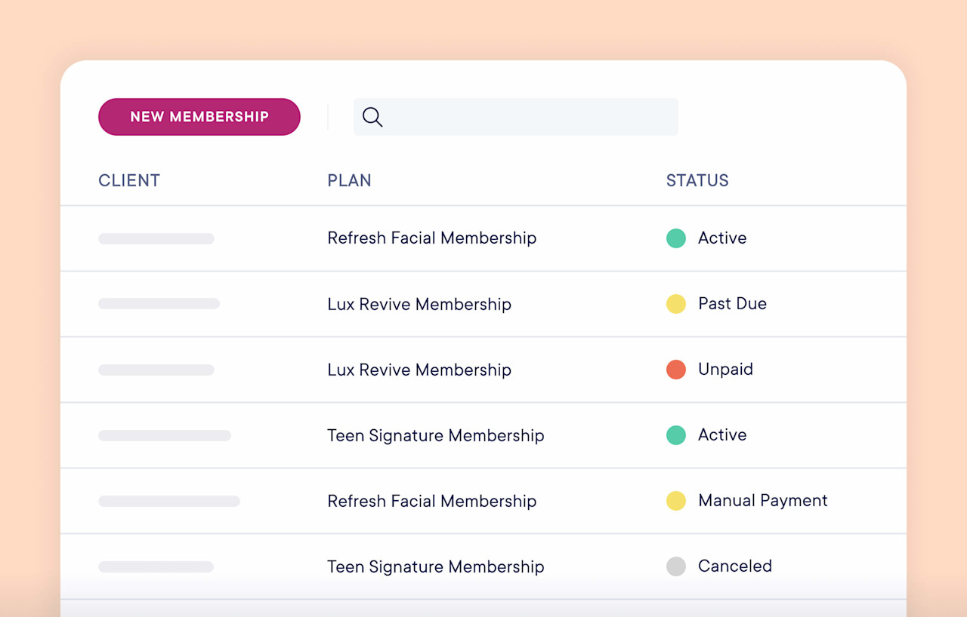Click the NEW MEMBERSHIP button
This screenshot has width=967, height=617.
click(x=199, y=117)
